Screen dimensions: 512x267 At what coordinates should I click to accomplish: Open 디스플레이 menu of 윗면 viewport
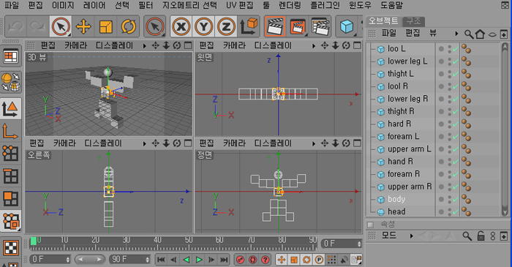pyautogui.click(x=273, y=45)
